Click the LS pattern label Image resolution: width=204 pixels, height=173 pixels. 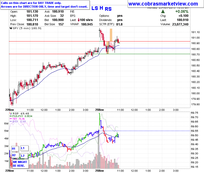coord(95,8)
